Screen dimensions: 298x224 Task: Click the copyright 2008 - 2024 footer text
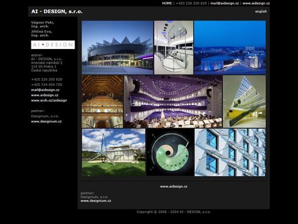click(x=173, y=212)
